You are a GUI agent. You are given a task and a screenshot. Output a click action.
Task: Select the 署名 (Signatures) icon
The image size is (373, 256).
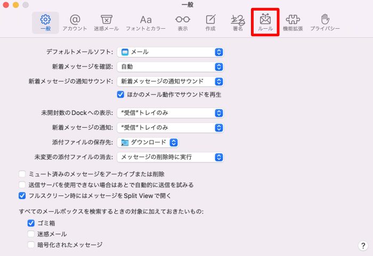point(238,23)
